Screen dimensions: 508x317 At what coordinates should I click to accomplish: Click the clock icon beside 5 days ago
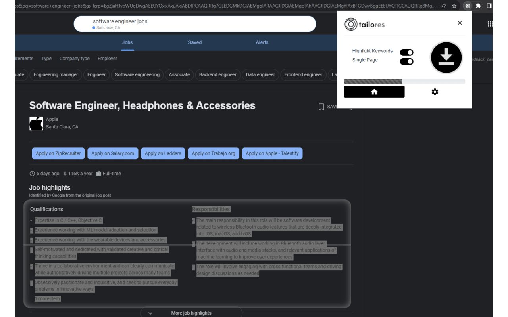pyautogui.click(x=32, y=174)
